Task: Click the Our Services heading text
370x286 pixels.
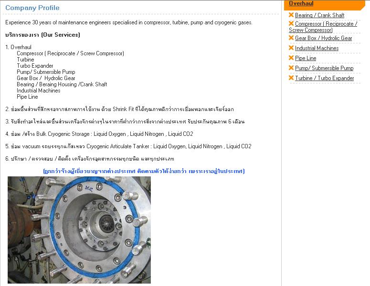Action: point(42,35)
